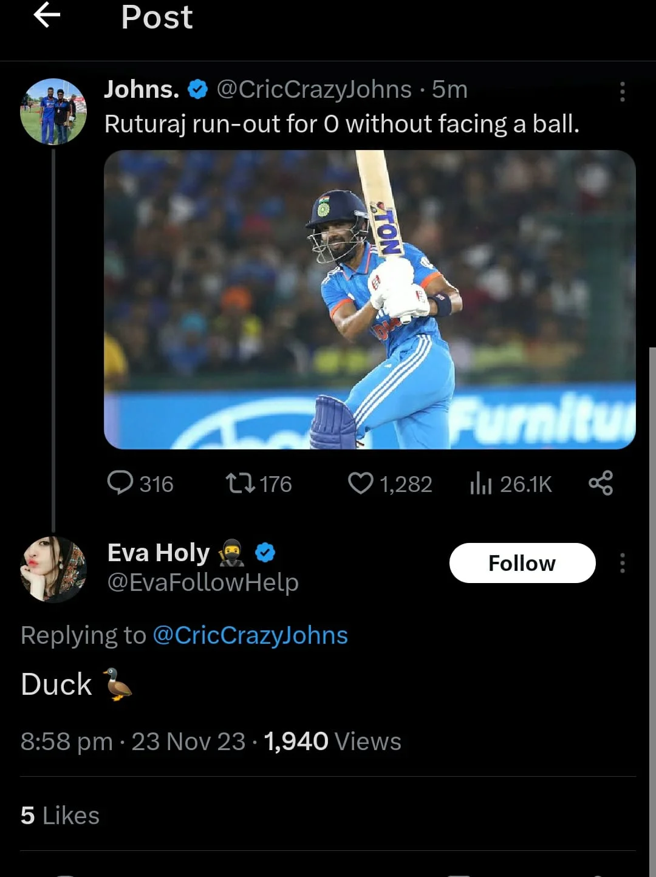Screen dimensions: 656x877
Task: Open the @CricCrazyJohns mention link
Action: click(x=250, y=635)
